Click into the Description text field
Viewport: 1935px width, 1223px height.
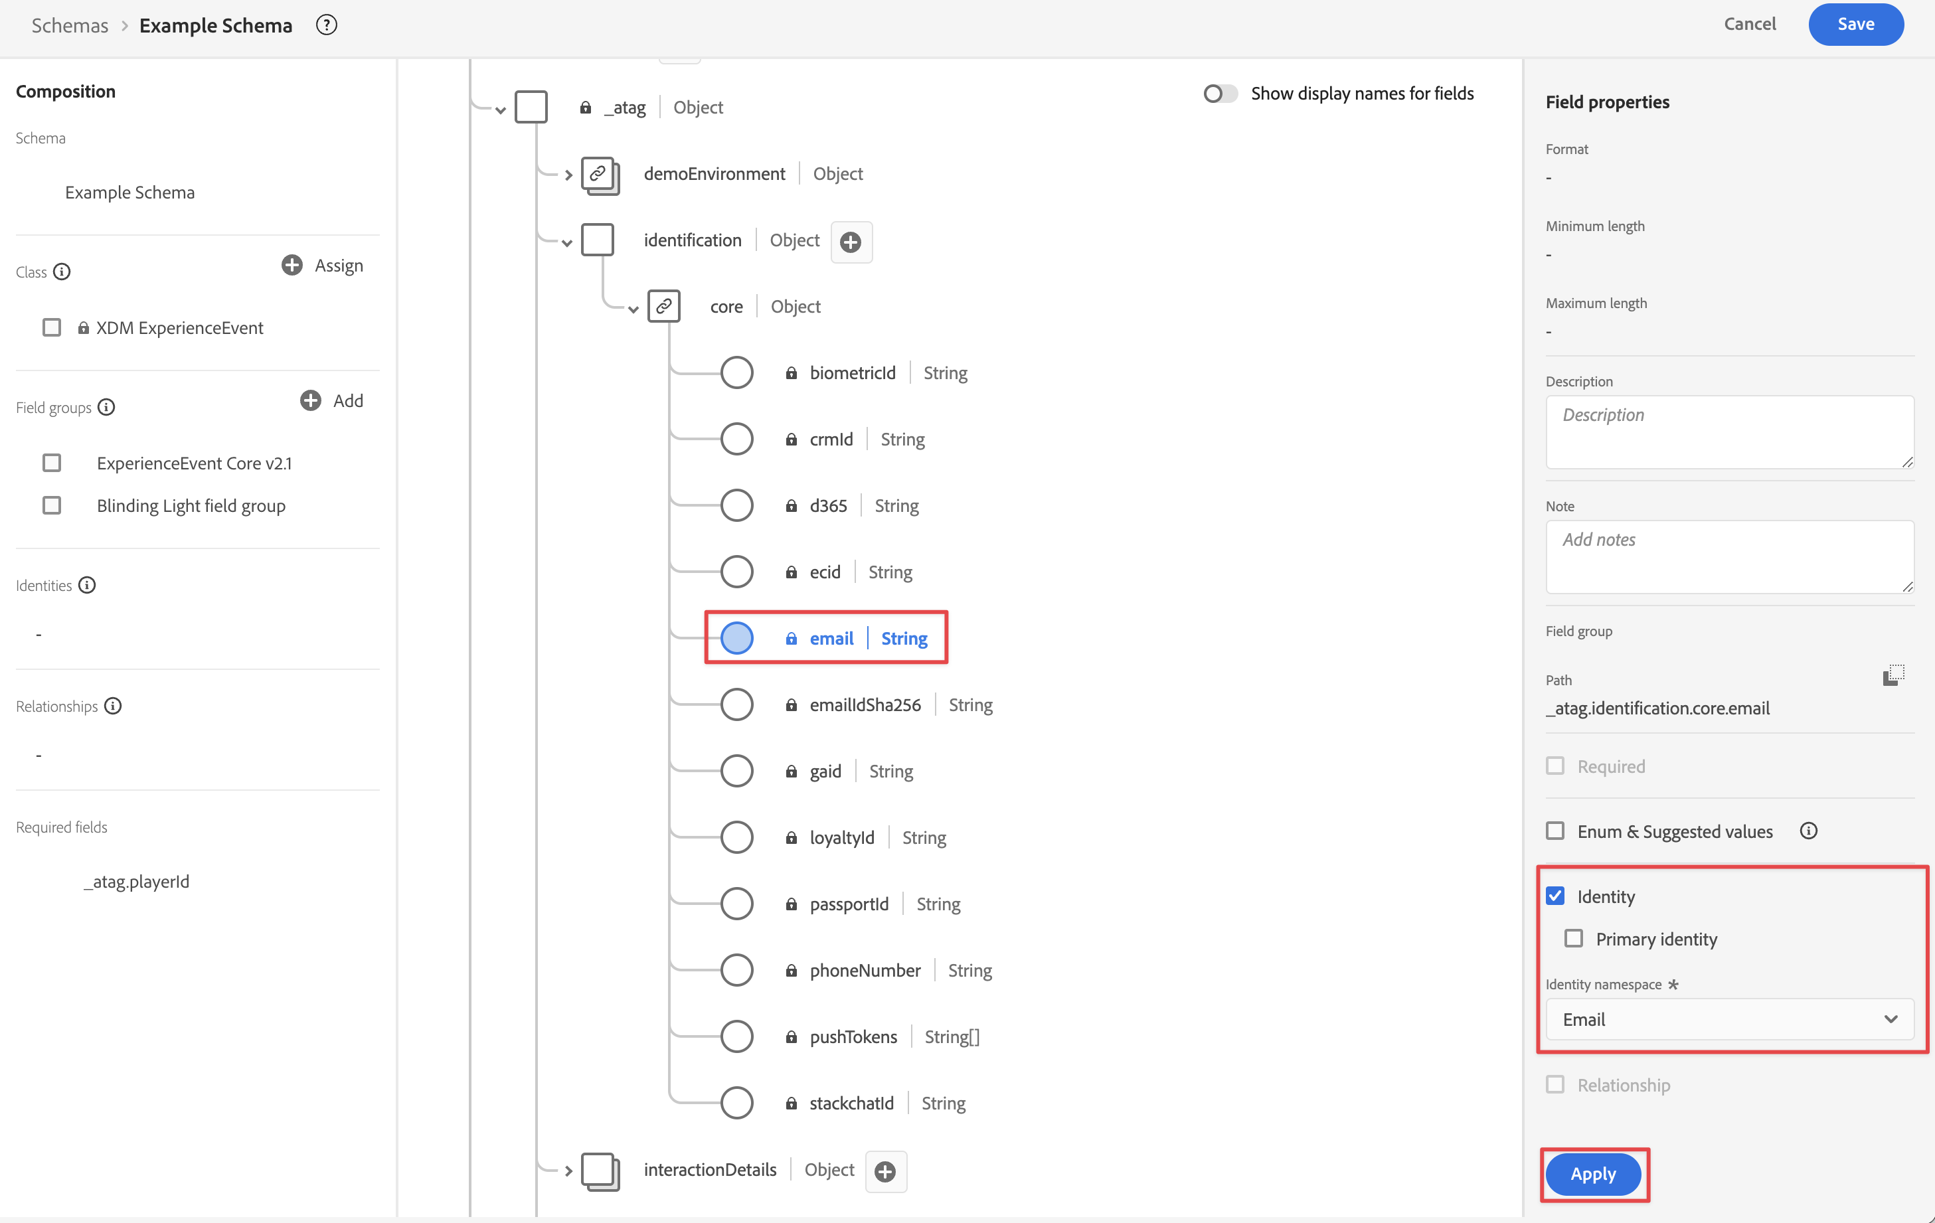[x=1729, y=432]
